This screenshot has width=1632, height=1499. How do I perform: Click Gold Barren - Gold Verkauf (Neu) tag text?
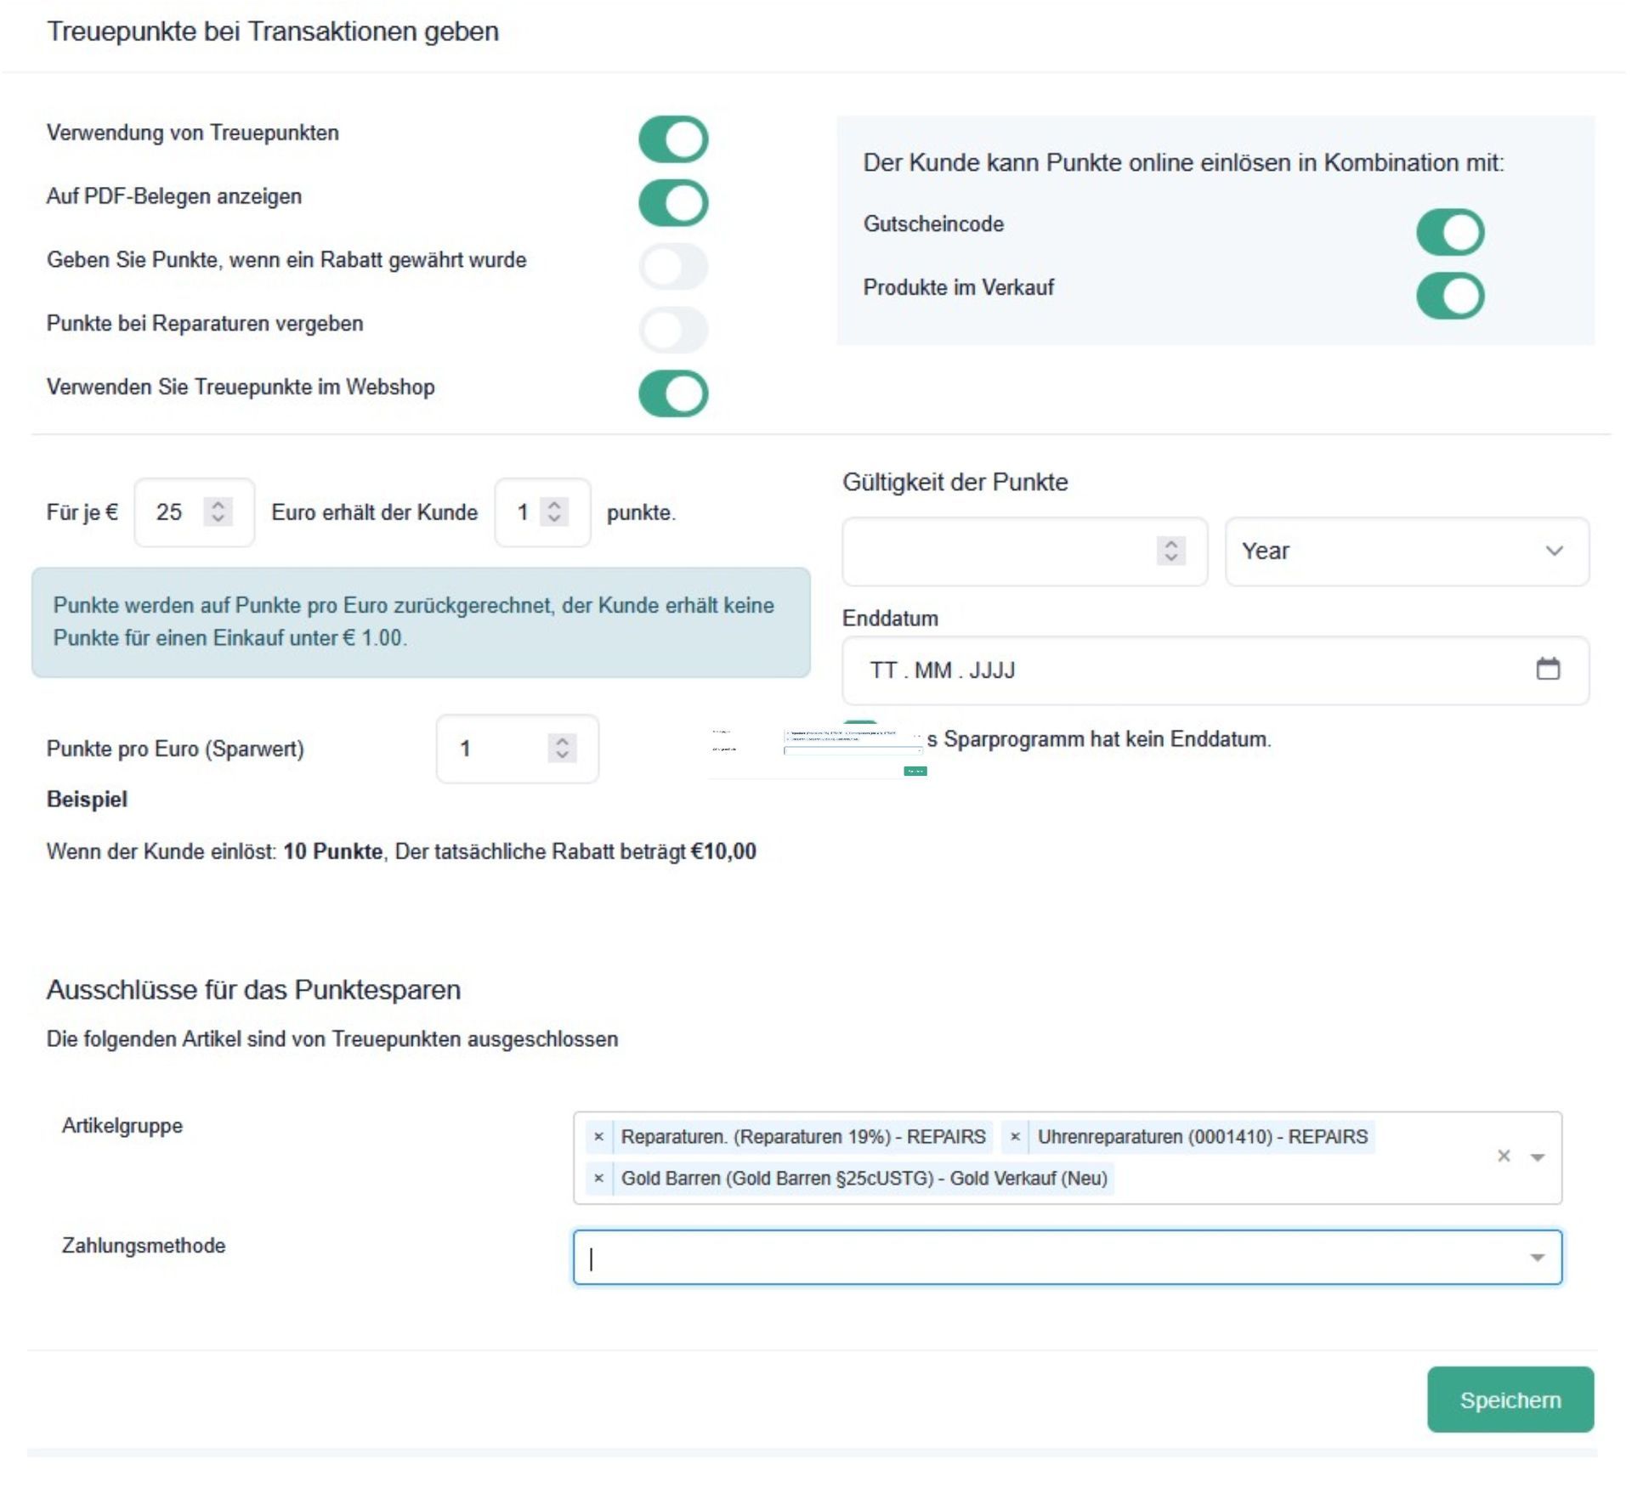pyautogui.click(x=864, y=1179)
